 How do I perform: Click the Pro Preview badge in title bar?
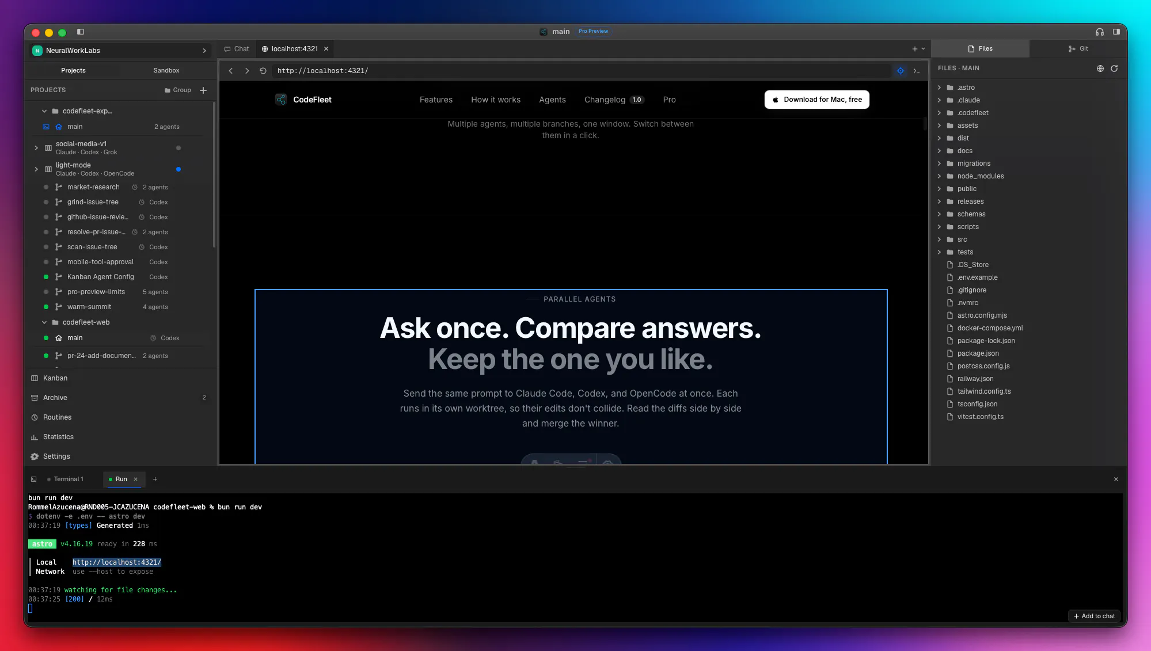pyautogui.click(x=593, y=32)
